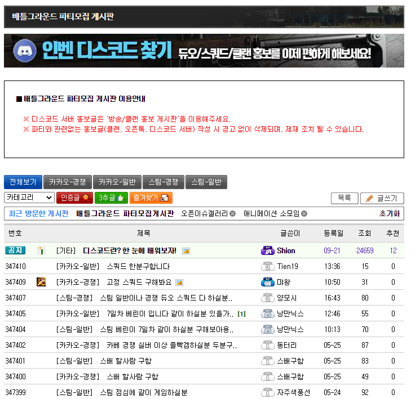This screenshot has width=411, height=399.
Task: Open the 카테고리 dropdown
Action: [29, 198]
